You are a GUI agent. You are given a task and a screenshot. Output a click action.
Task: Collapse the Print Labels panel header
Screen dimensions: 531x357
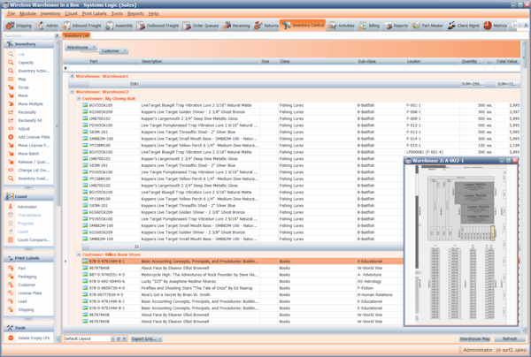[x=28, y=258]
